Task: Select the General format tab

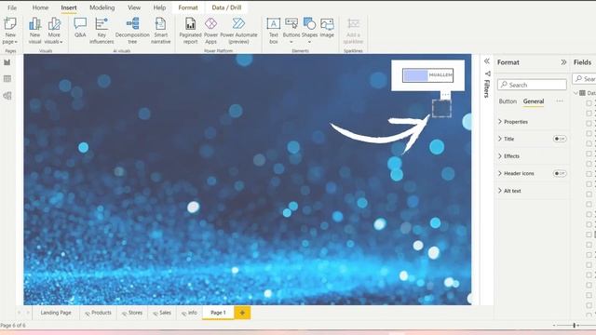Action: [x=534, y=101]
